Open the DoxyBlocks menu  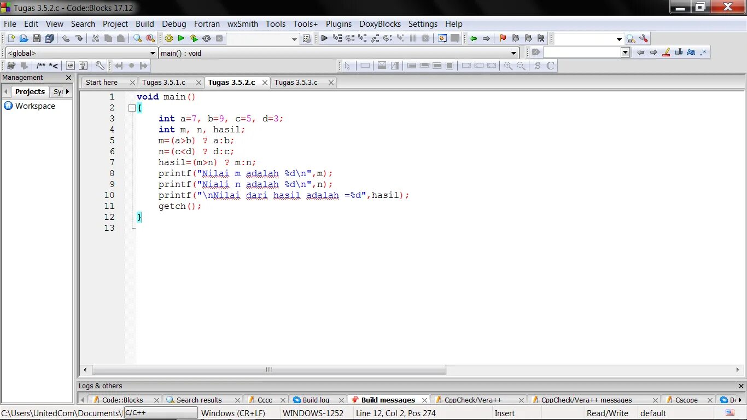click(x=380, y=24)
